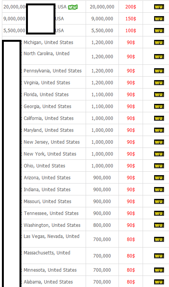The width and height of the screenshot is (169, 287).
Task: Choose the WU icon in the Ohio row
Action: point(159,166)
